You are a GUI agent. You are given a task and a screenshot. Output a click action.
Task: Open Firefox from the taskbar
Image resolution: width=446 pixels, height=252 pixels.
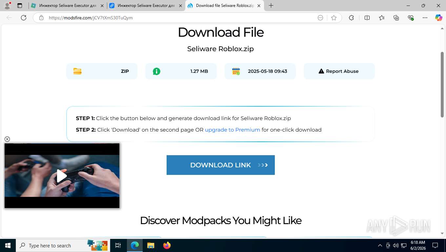click(x=167, y=245)
